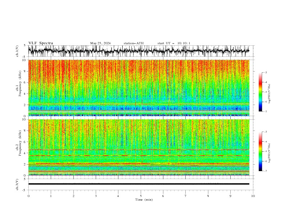Click tick label 1 on time axis
The image size is (285, 220).
(51, 196)
